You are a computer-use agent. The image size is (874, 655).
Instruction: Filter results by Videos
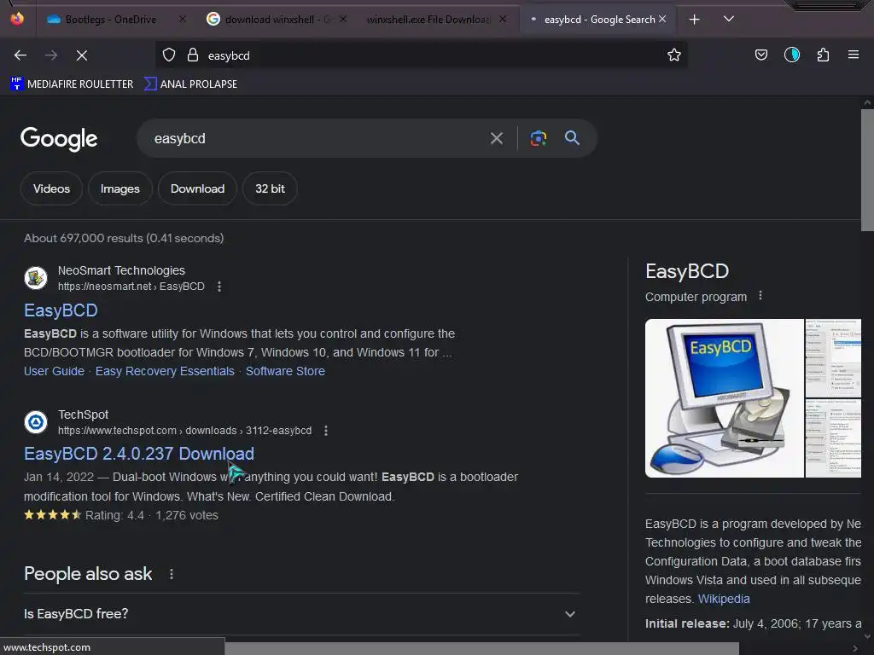tap(51, 188)
